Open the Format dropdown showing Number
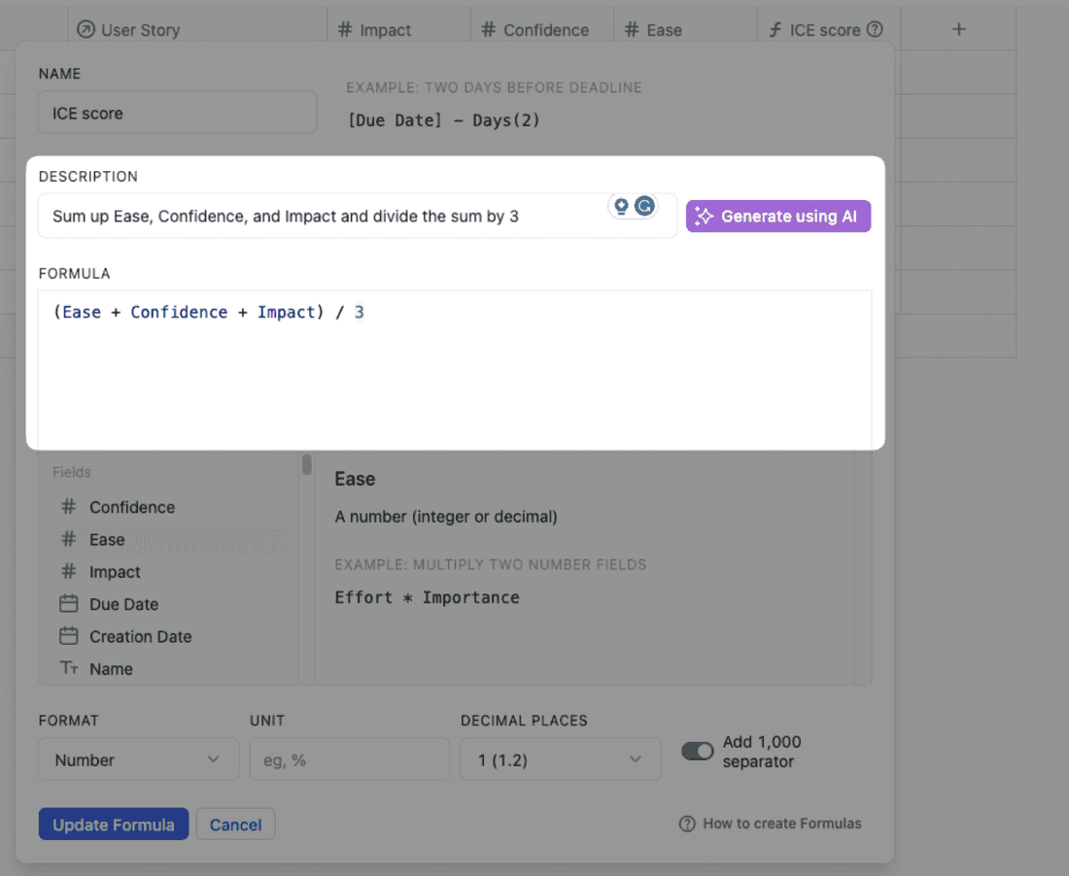1069x876 pixels. pos(138,760)
